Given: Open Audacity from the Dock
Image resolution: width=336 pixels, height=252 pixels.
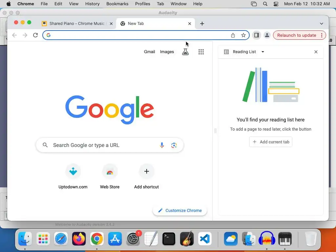Looking at the screenshot, I should click(x=267, y=239).
